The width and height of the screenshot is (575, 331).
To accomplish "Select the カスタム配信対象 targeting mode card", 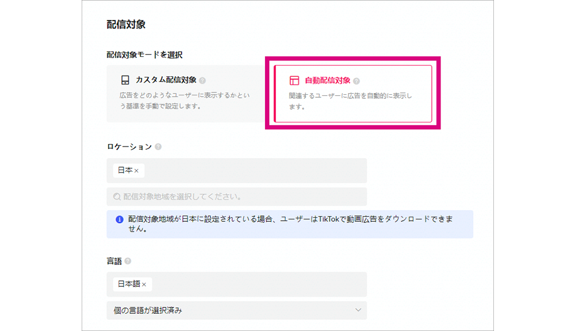I will pyautogui.click(x=186, y=94).
